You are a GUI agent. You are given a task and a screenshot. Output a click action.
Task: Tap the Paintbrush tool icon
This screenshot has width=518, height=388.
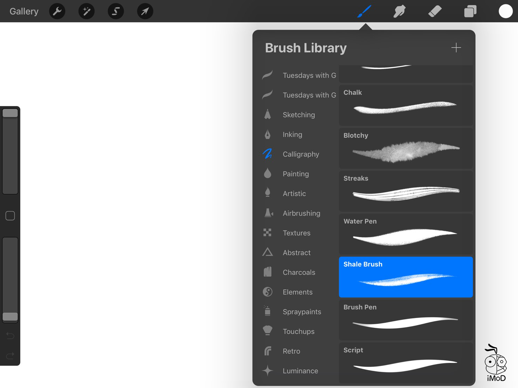[x=364, y=12]
